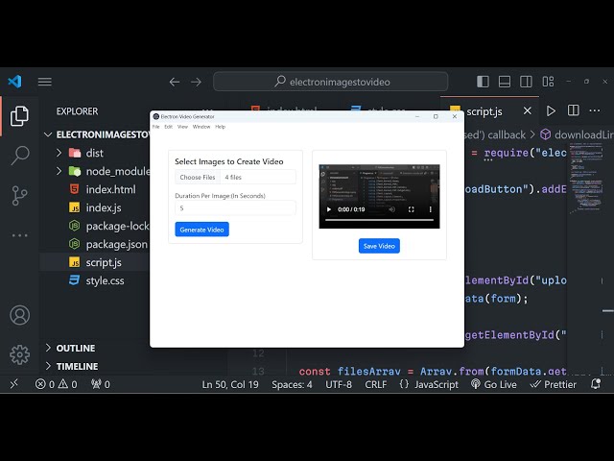Click the Generate Video button
The height and width of the screenshot is (461, 614).
coord(201,230)
